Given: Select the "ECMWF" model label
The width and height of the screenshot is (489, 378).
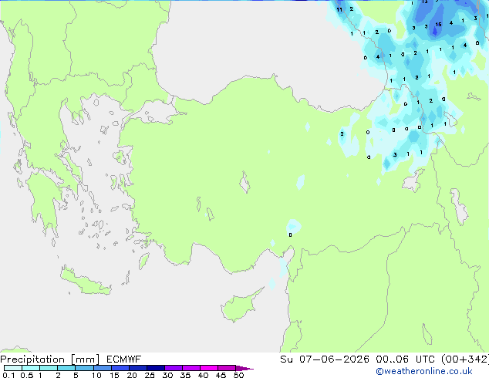Looking at the screenshot, I should [x=124, y=359].
